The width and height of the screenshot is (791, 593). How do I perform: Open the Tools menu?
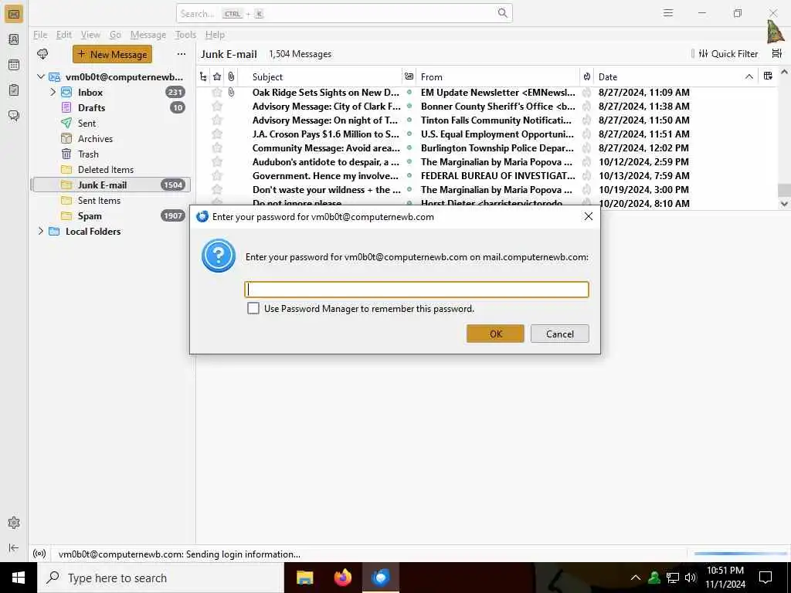[x=185, y=35]
